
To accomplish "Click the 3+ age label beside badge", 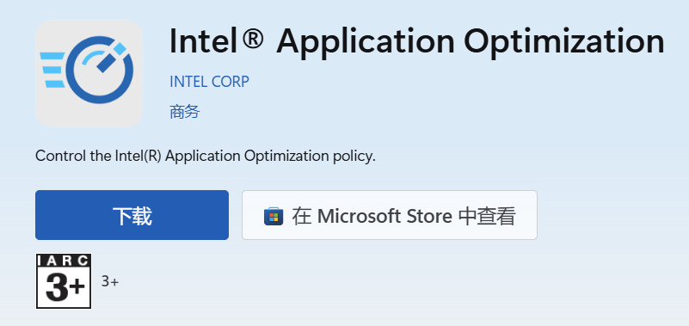I will click(x=110, y=281).
